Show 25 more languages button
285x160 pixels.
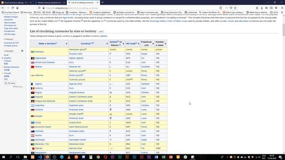click(x=10, y=83)
